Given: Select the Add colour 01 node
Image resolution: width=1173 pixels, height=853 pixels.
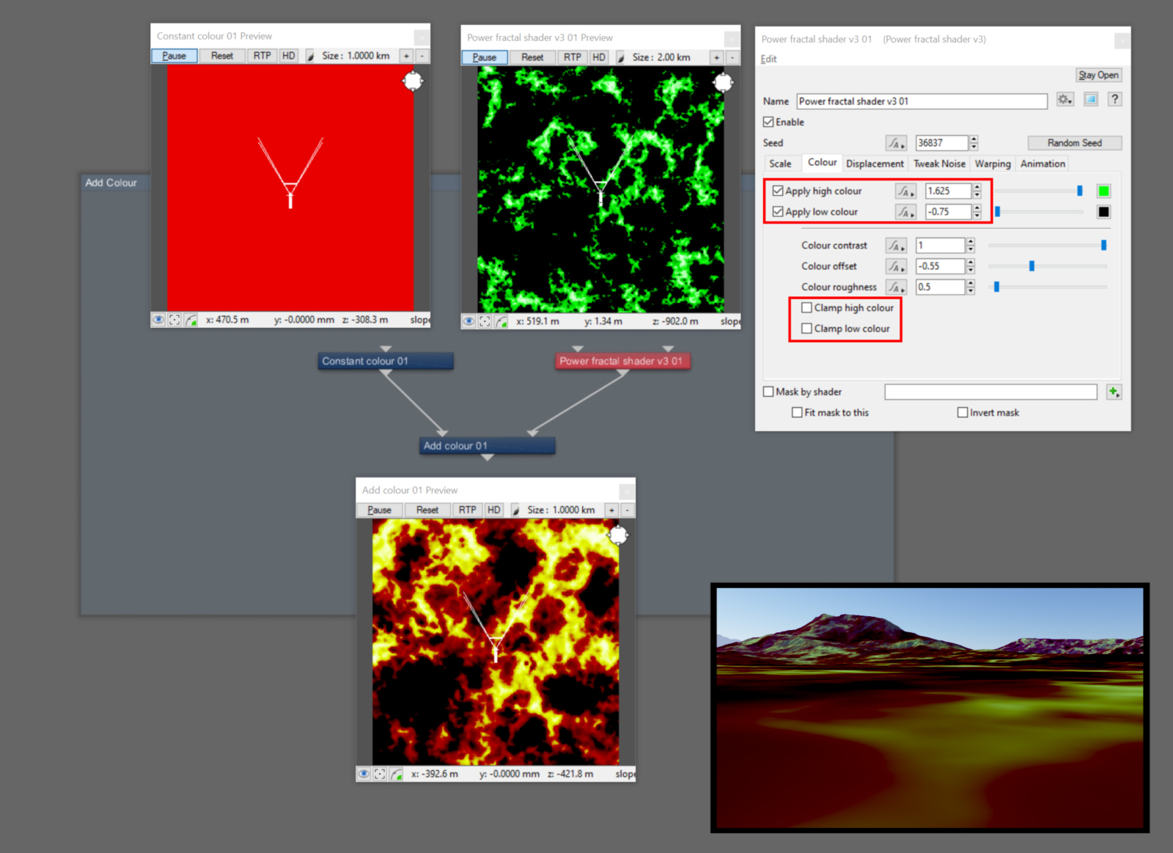Looking at the screenshot, I should (x=487, y=446).
